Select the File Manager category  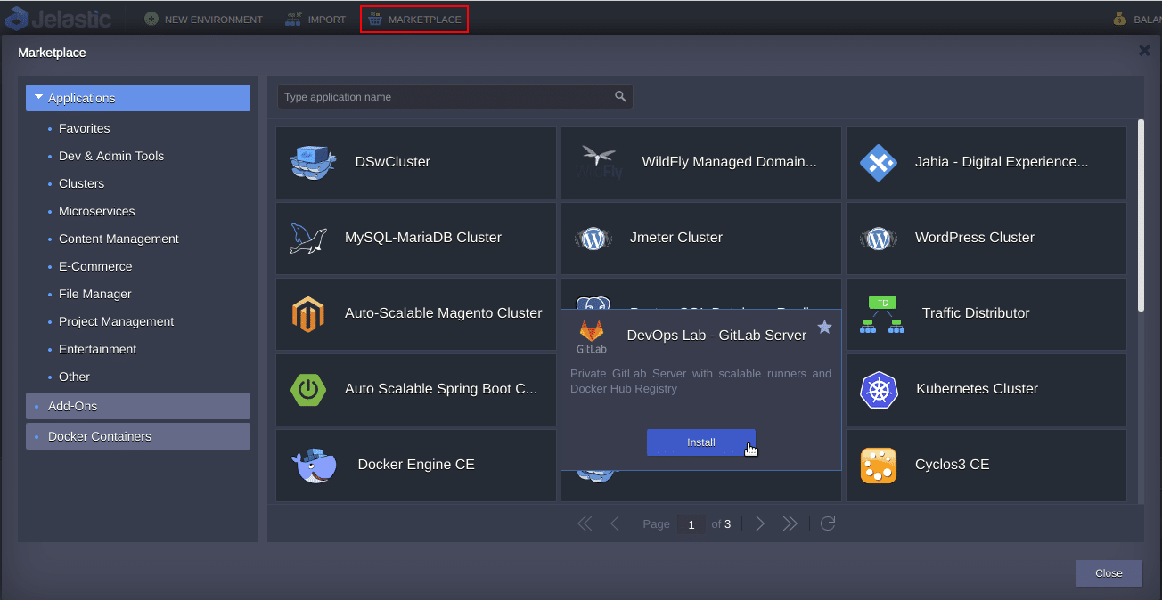click(95, 294)
